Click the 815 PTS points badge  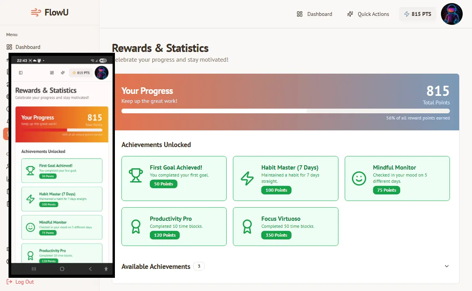418,14
